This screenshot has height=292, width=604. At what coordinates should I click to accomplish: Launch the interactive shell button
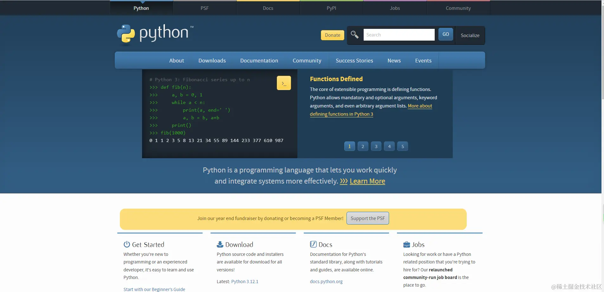284,83
